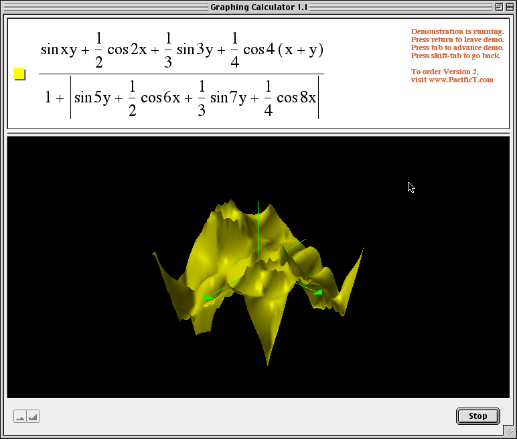This screenshot has width=517, height=439.
Task: Click the 'sin xy' term in numerator
Action: [x=59, y=50]
